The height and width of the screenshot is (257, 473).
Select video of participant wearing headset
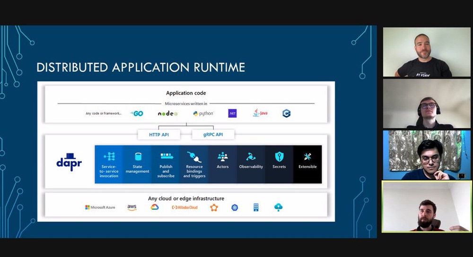tap(427, 104)
